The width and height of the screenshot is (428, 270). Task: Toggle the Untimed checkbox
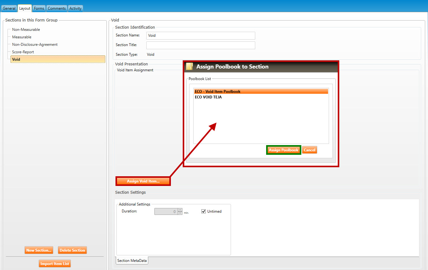[x=204, y=211]
